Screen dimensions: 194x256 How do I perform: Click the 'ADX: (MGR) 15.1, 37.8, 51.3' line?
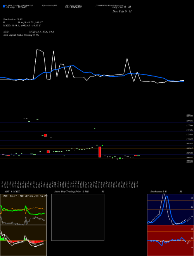[x=29, y=32]
